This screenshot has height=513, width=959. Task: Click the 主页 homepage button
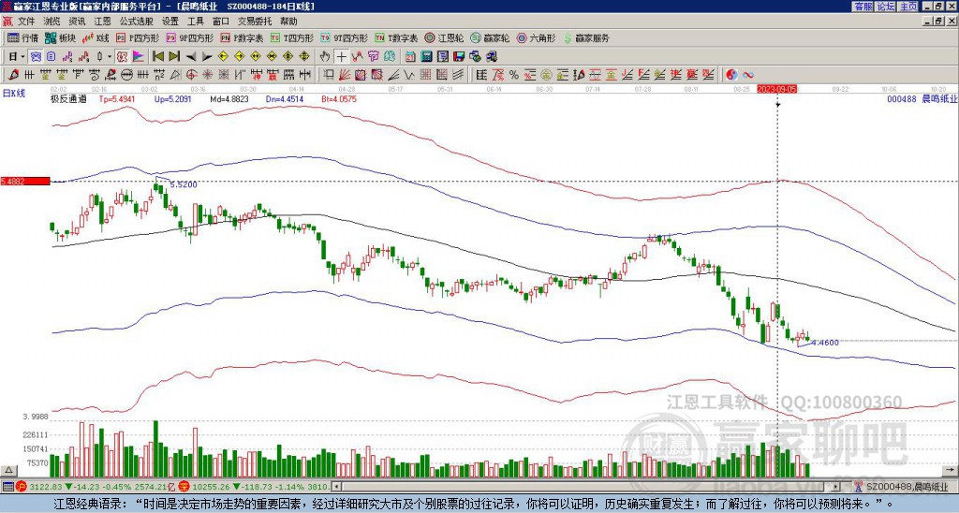pyautogui.click(x=908, y=7)
